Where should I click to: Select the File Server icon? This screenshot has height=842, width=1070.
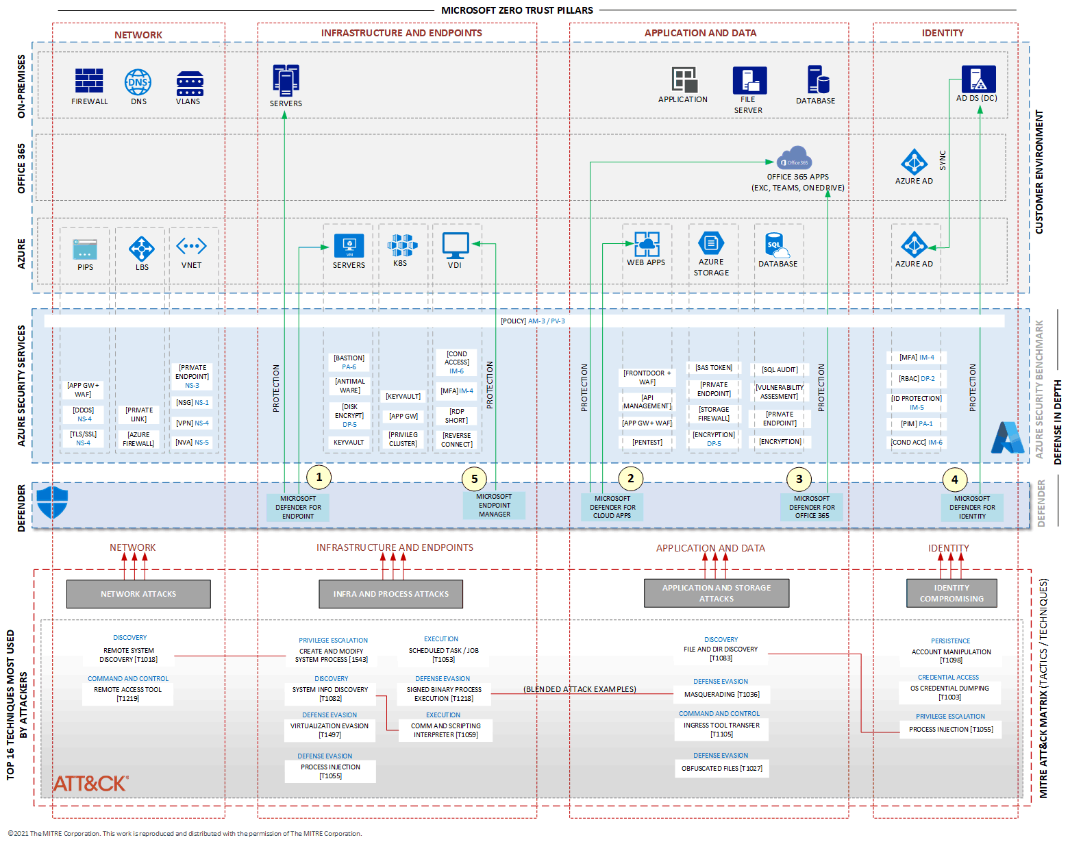749,80
